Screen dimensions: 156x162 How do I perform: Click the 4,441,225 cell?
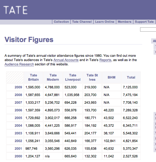click(x=53, y=125)
